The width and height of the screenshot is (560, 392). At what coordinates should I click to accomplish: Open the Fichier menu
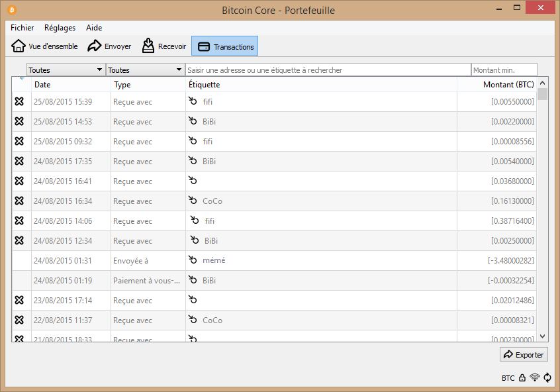click(x=23, y=28)
